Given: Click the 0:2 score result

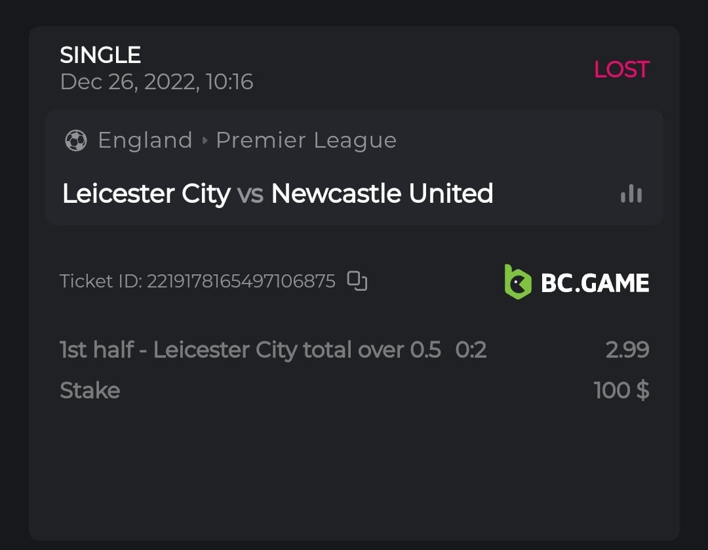Looking at the screenshot, I should tap(471, 350).
